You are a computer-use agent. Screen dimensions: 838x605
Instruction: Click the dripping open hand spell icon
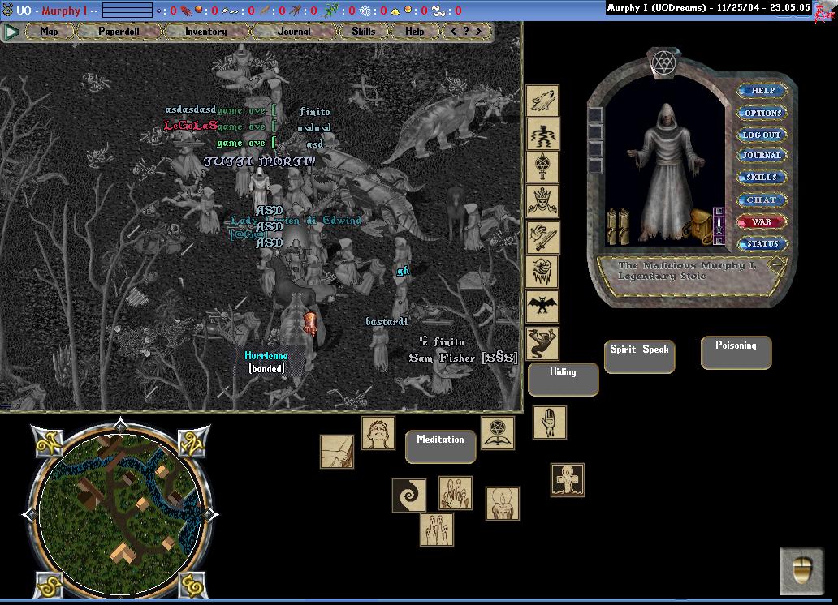(550, 423)
